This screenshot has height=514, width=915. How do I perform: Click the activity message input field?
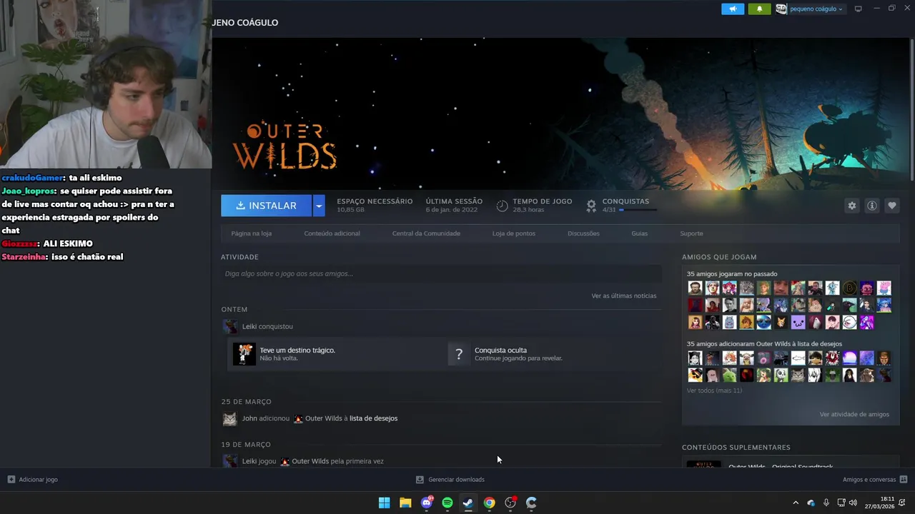tap(441, 273)
